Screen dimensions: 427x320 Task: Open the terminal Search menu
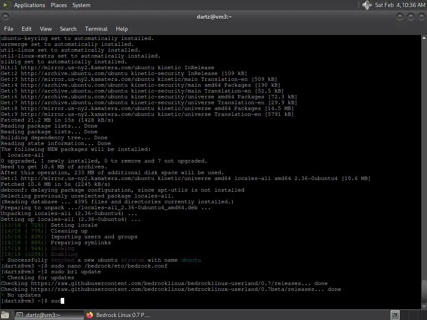point(68,29)
